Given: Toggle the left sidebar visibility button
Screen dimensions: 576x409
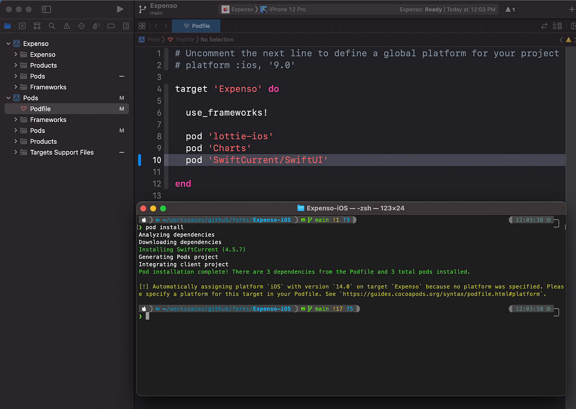Looking at the screenshot, I should [46, 9].
